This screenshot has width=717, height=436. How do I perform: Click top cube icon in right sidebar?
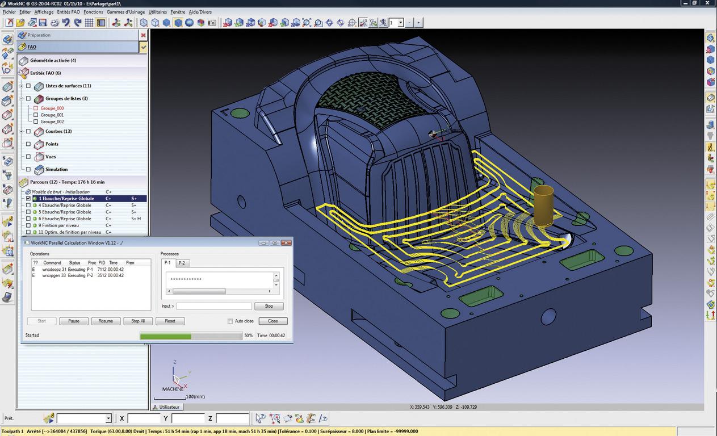click(x=710, y=38)
